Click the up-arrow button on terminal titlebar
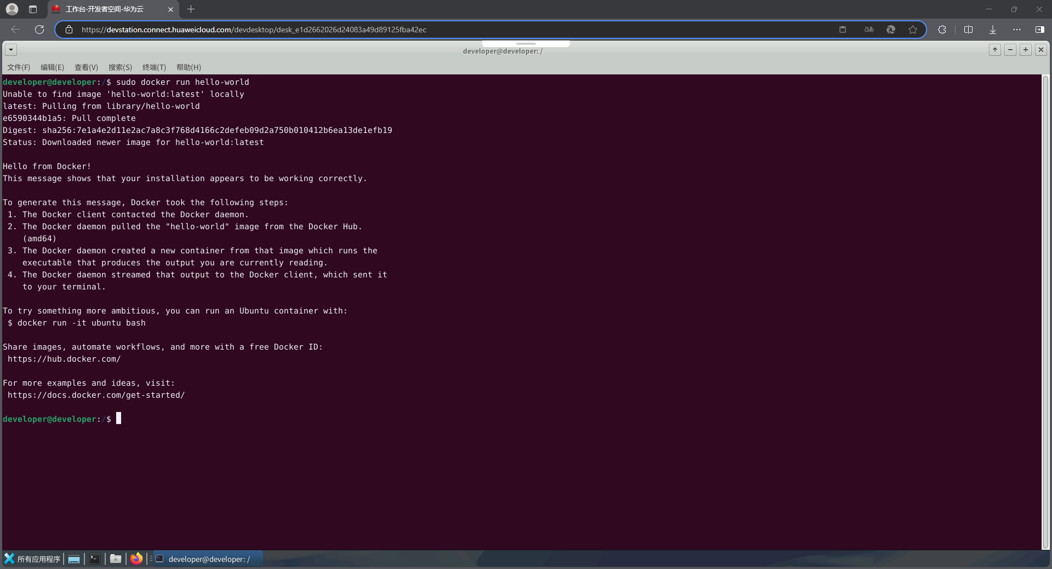 pyautogui.click(x=995, y=50)
